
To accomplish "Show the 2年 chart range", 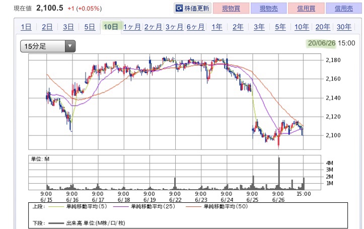I will pos(238,27).
